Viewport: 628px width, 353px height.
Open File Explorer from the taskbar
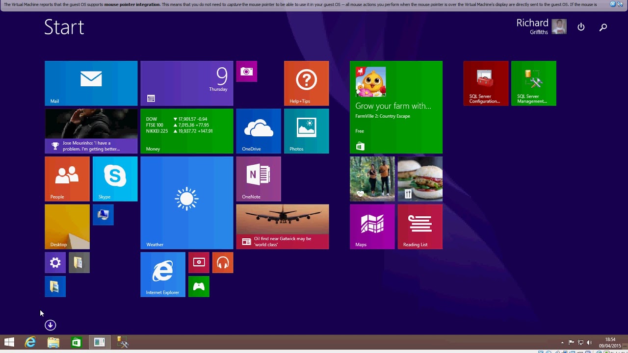click(x=53, y=342)
